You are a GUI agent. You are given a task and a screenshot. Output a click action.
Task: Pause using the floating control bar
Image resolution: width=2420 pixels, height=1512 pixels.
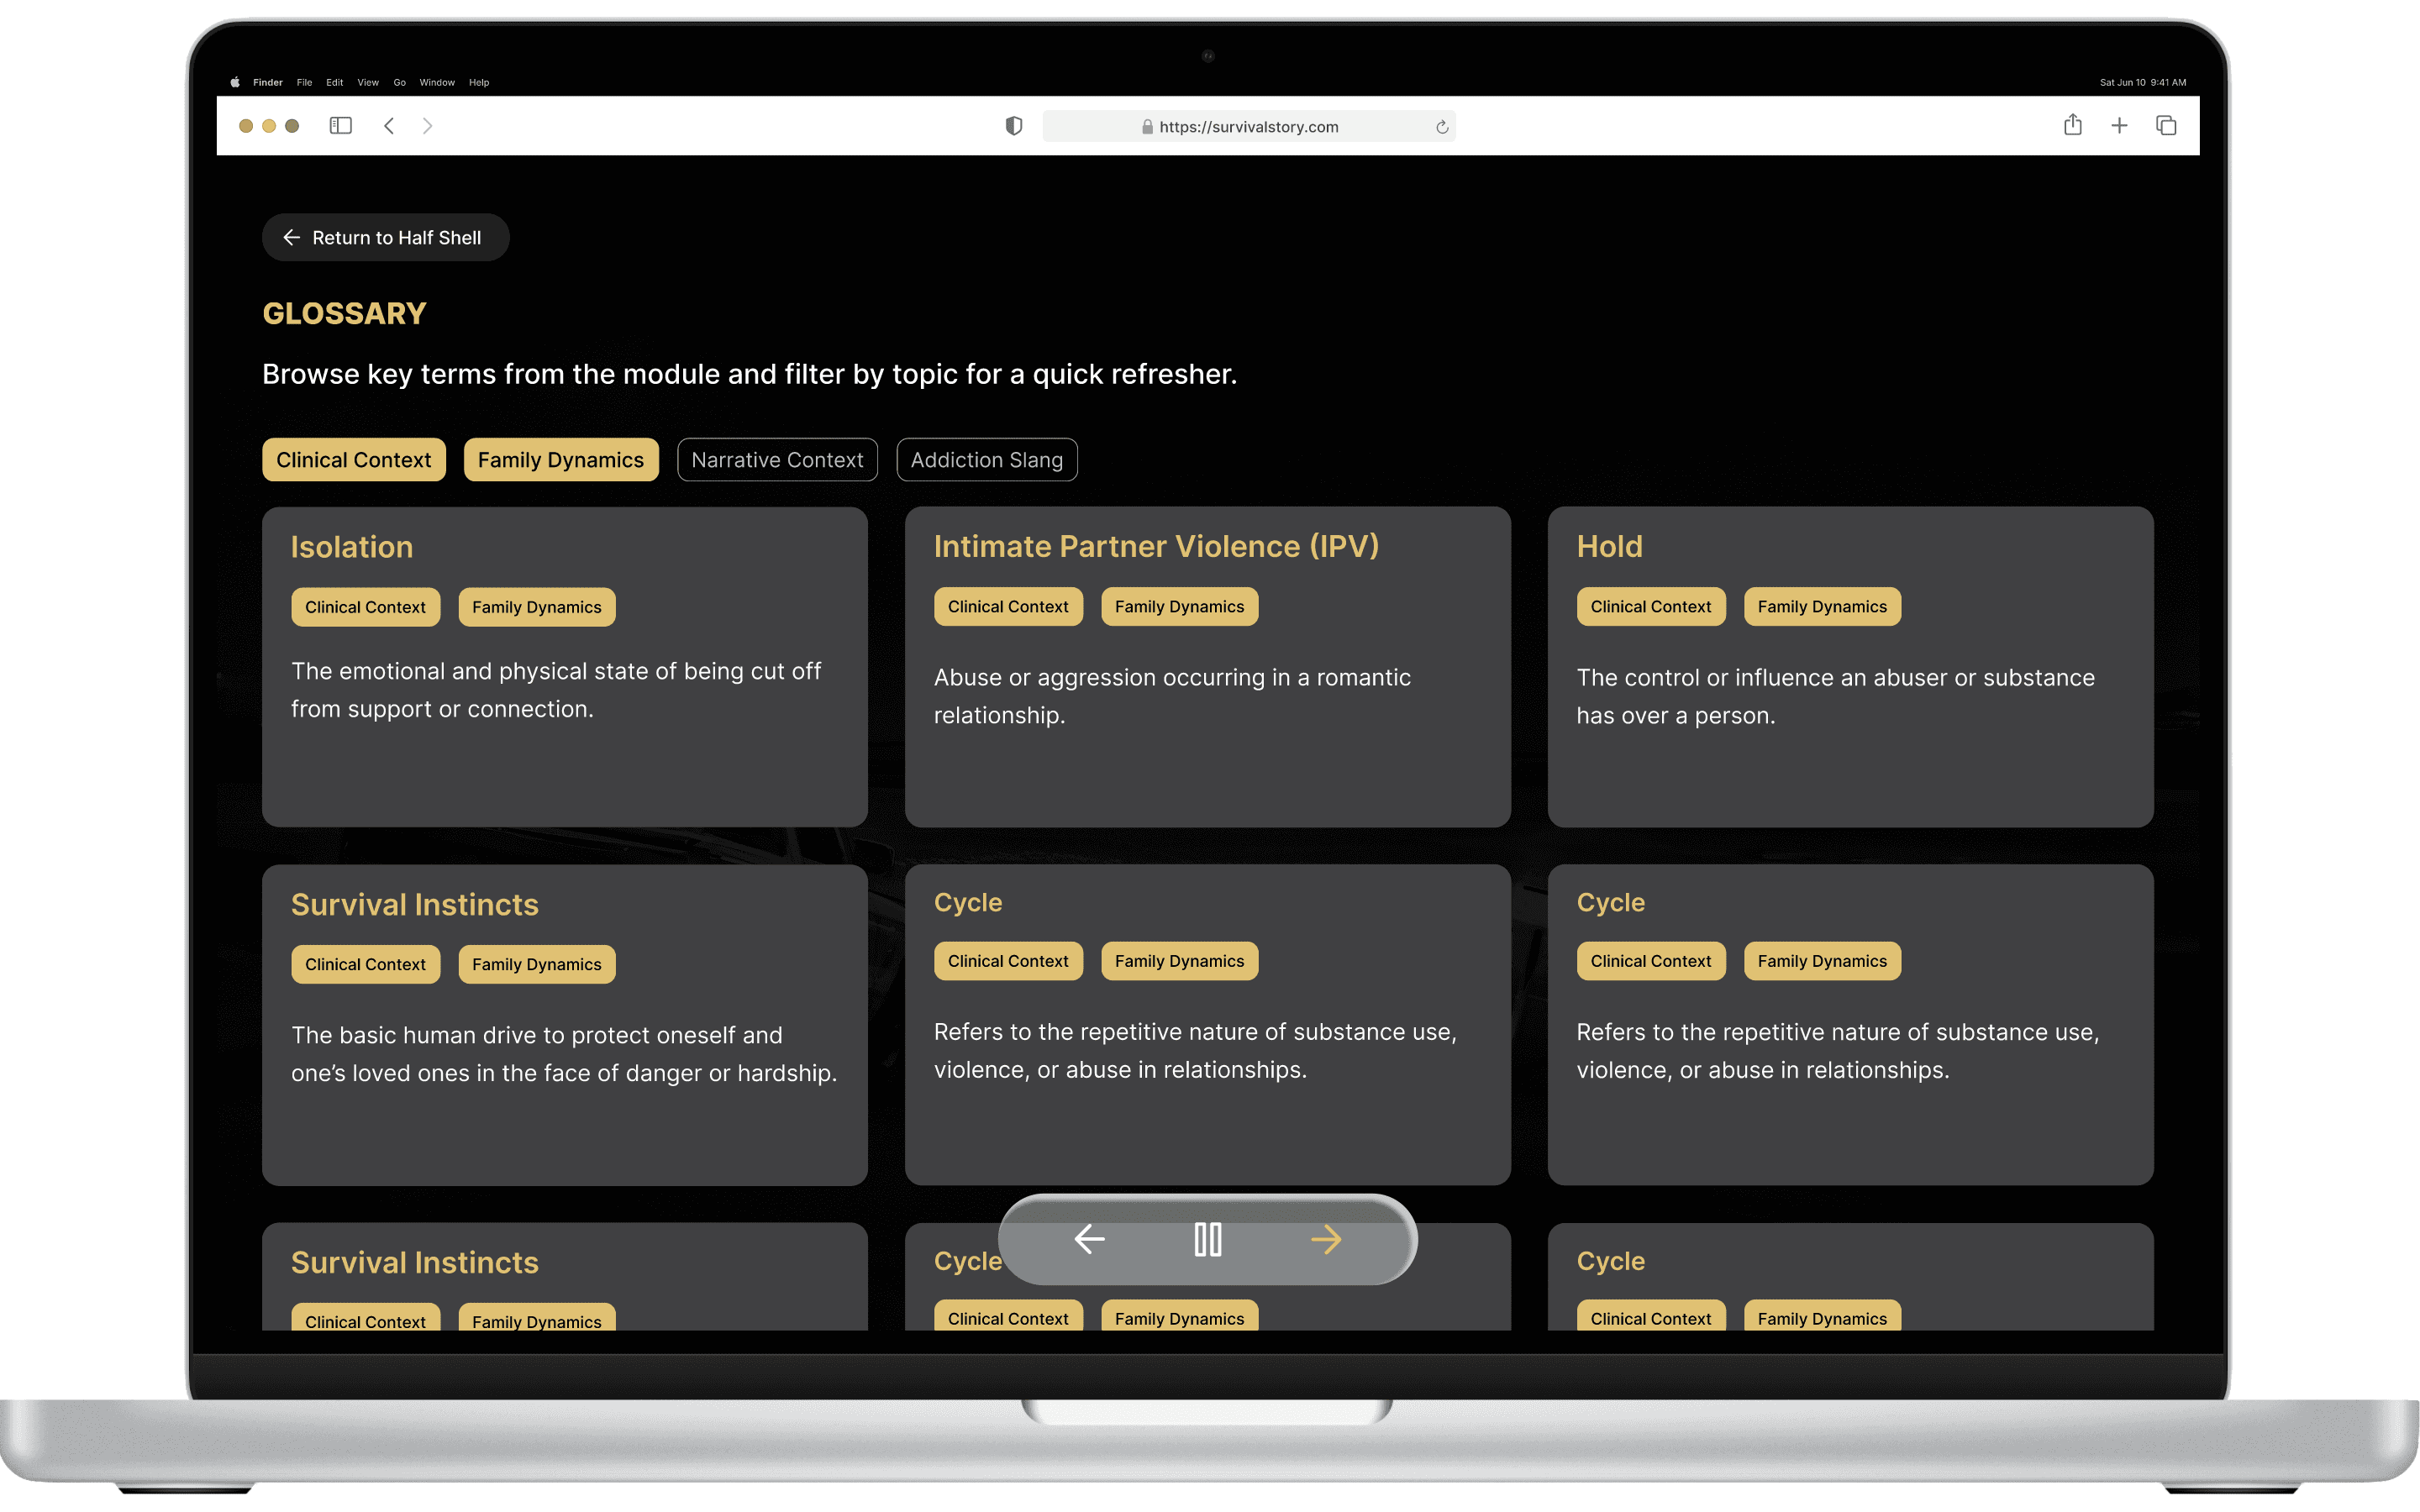pyautogui.click(x=1207, y=1240)
